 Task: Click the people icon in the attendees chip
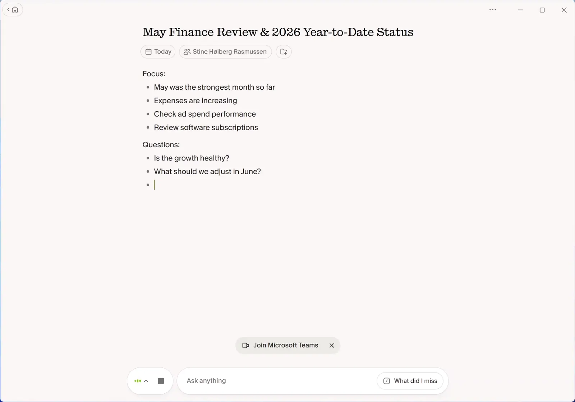point(187,52)
